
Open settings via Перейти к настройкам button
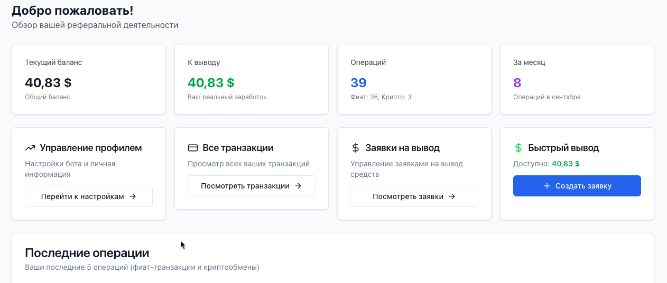(88, 196)
